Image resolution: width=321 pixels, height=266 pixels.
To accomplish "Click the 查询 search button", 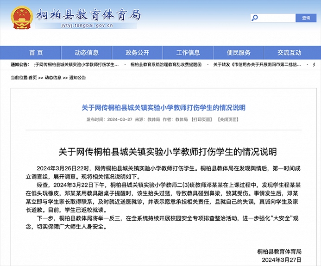I will pos(306,18).
